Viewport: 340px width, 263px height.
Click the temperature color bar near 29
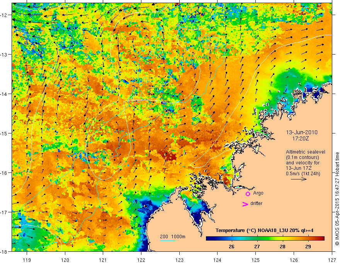click(x=308, y=238)
